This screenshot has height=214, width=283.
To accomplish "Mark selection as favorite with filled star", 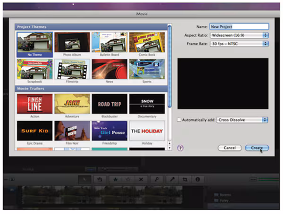I will pyautogui.click(x=116, y=180).
